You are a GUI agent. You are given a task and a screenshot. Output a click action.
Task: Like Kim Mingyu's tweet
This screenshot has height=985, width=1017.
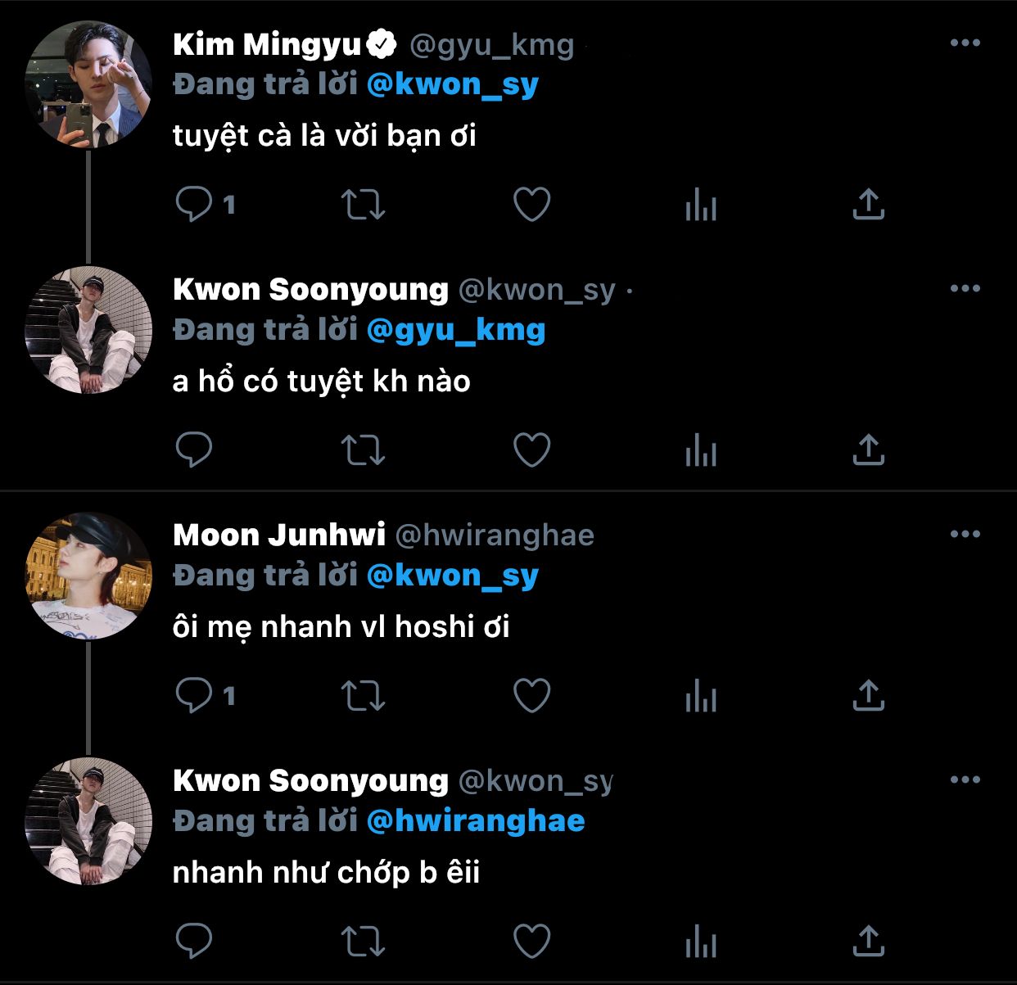(531, 204)
